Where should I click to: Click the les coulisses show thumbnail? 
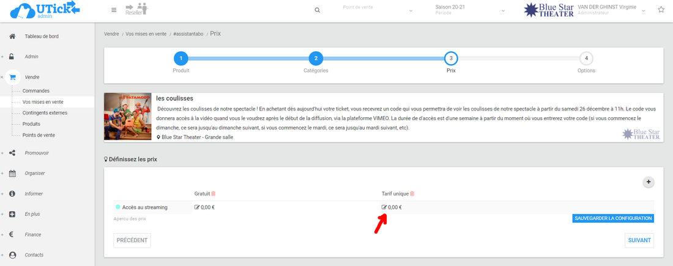pos(127,117)
